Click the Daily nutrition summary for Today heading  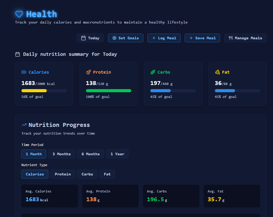point(70,54)
